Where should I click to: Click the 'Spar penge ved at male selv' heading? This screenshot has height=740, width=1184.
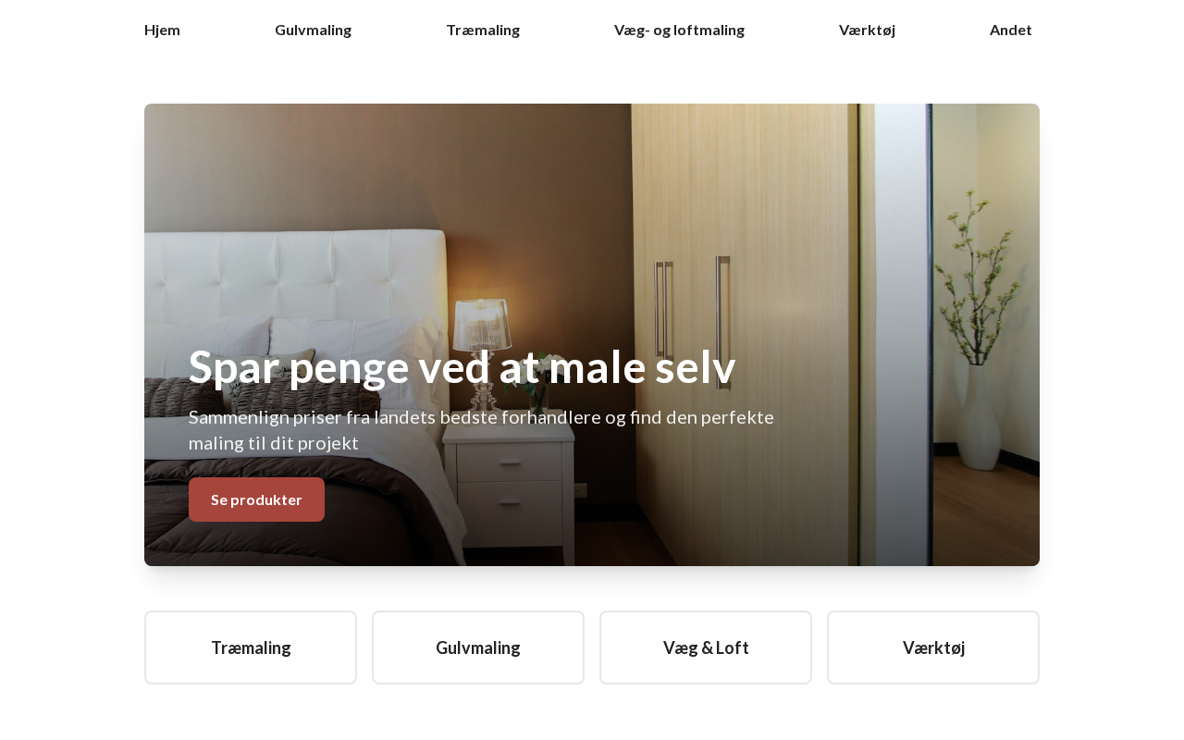(x=462, y=367)
